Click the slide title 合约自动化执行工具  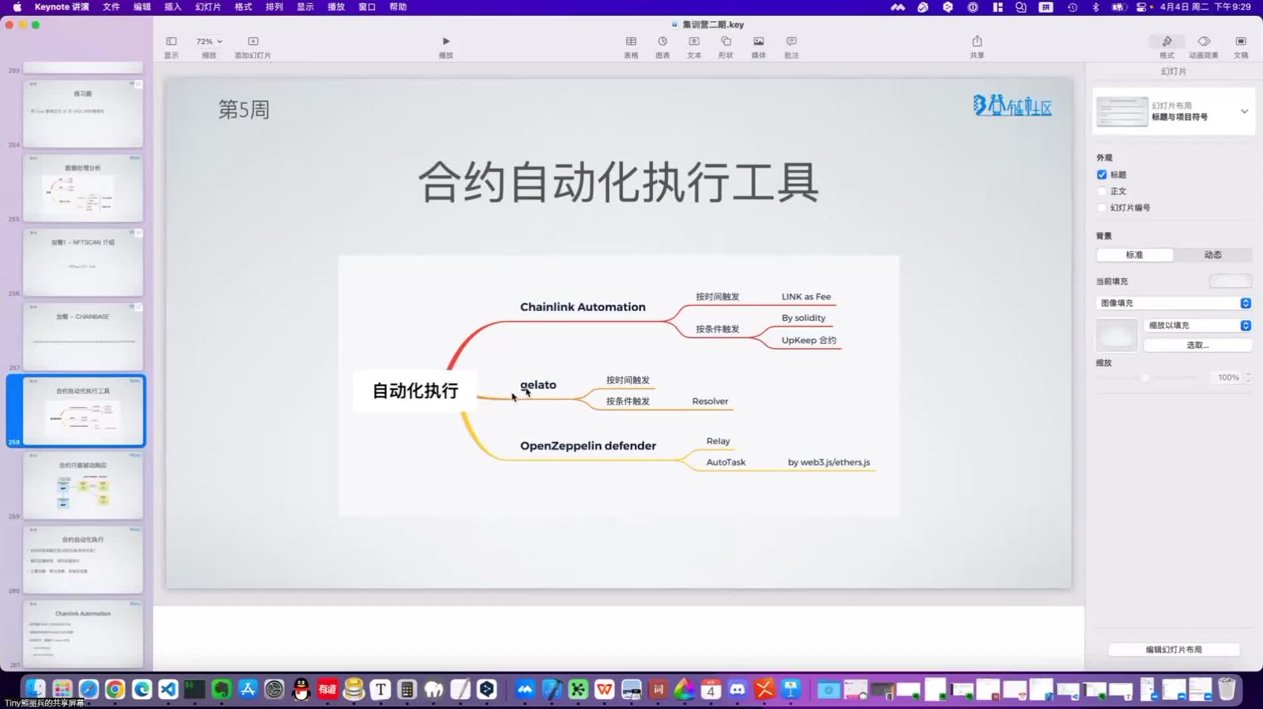click(x=618, y=183)
